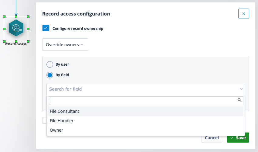Click the top-center green resize handle
Viewport: 258px width, 152px height.
[x=16, y=17]
